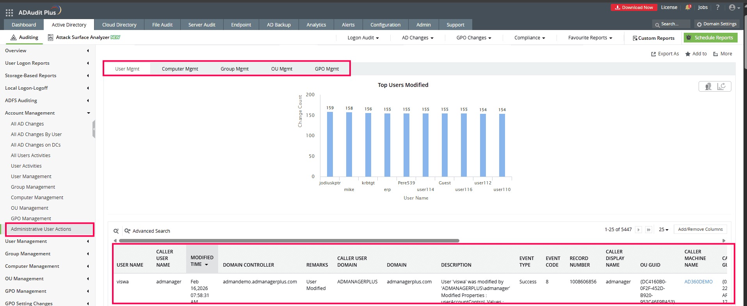Switch to the GPO Mgmt tab

pos(327,69)
